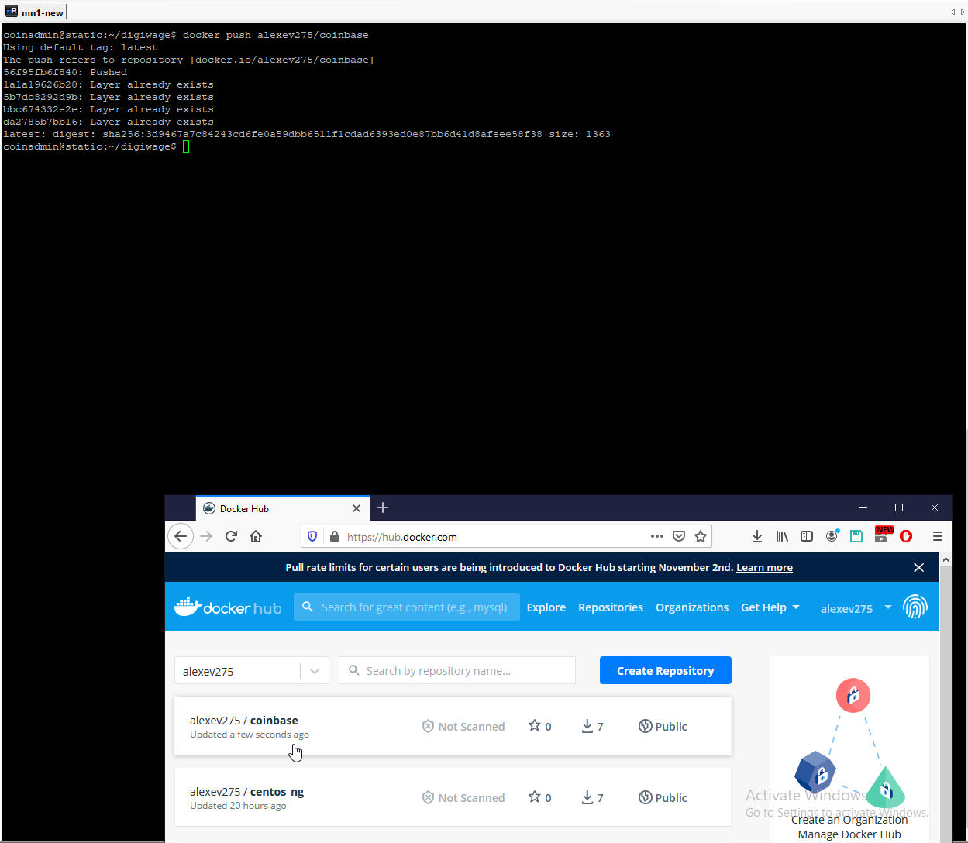Maximize the Firefox browser window

[x=899, y=508]
